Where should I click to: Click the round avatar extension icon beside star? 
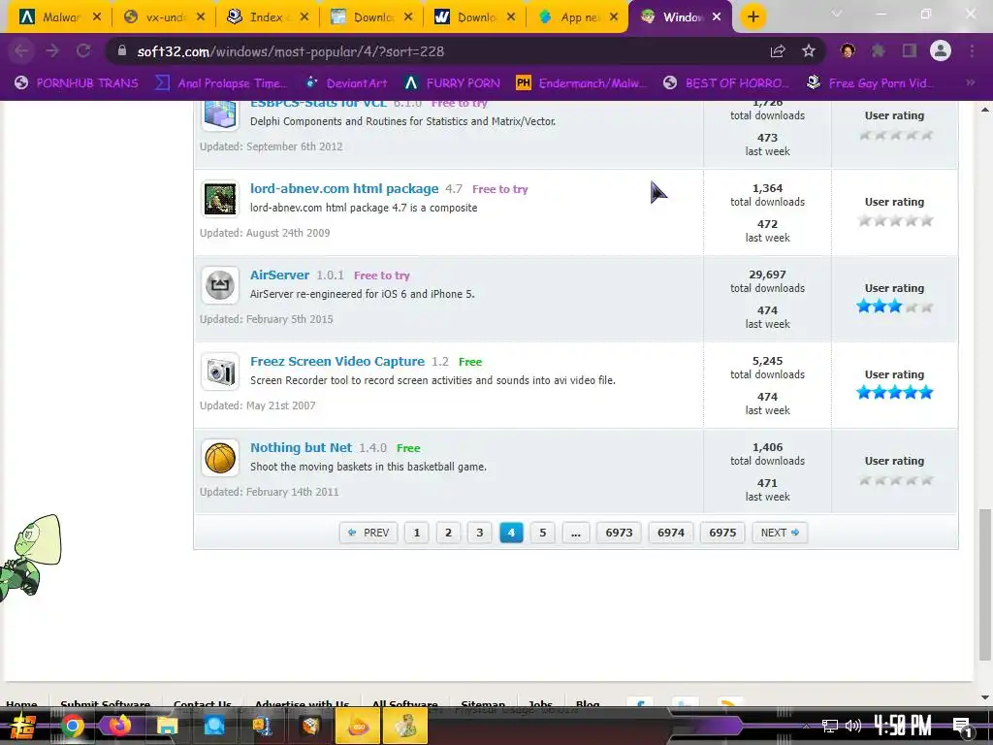pos(848,50)
